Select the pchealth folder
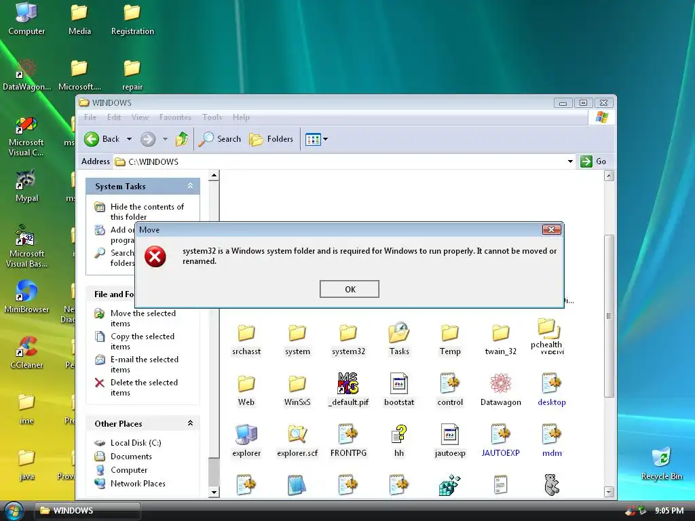The height and width of the screenshot is (521, 695). click(547, 333)
